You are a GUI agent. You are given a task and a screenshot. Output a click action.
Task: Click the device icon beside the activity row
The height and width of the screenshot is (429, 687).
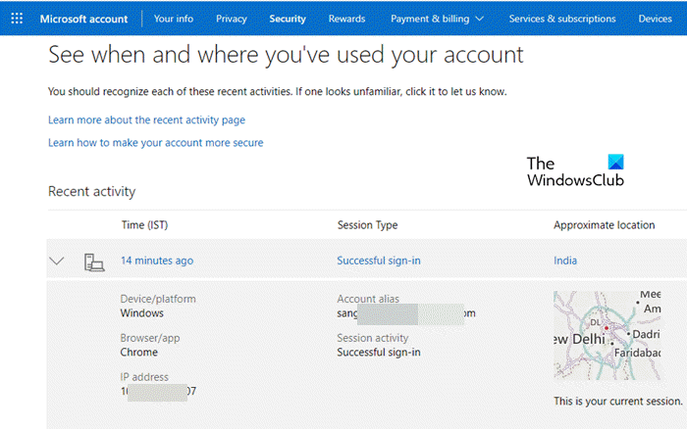[x=93, y=262]
